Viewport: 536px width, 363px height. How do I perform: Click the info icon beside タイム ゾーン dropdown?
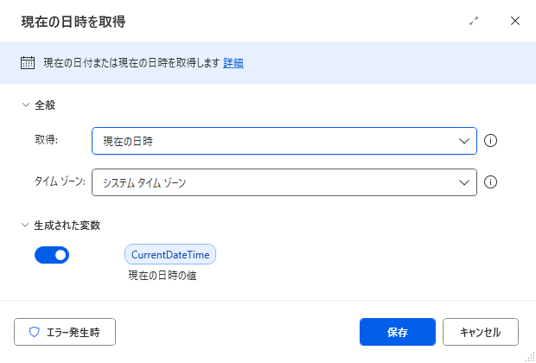tap(490, 182)
